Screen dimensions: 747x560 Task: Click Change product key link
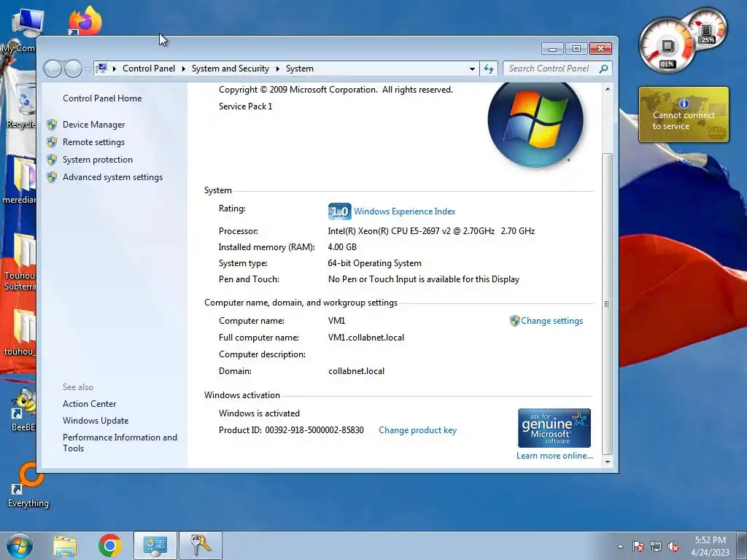click(417, 430)
